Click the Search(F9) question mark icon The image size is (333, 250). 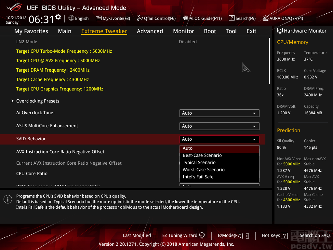point(232,18)
